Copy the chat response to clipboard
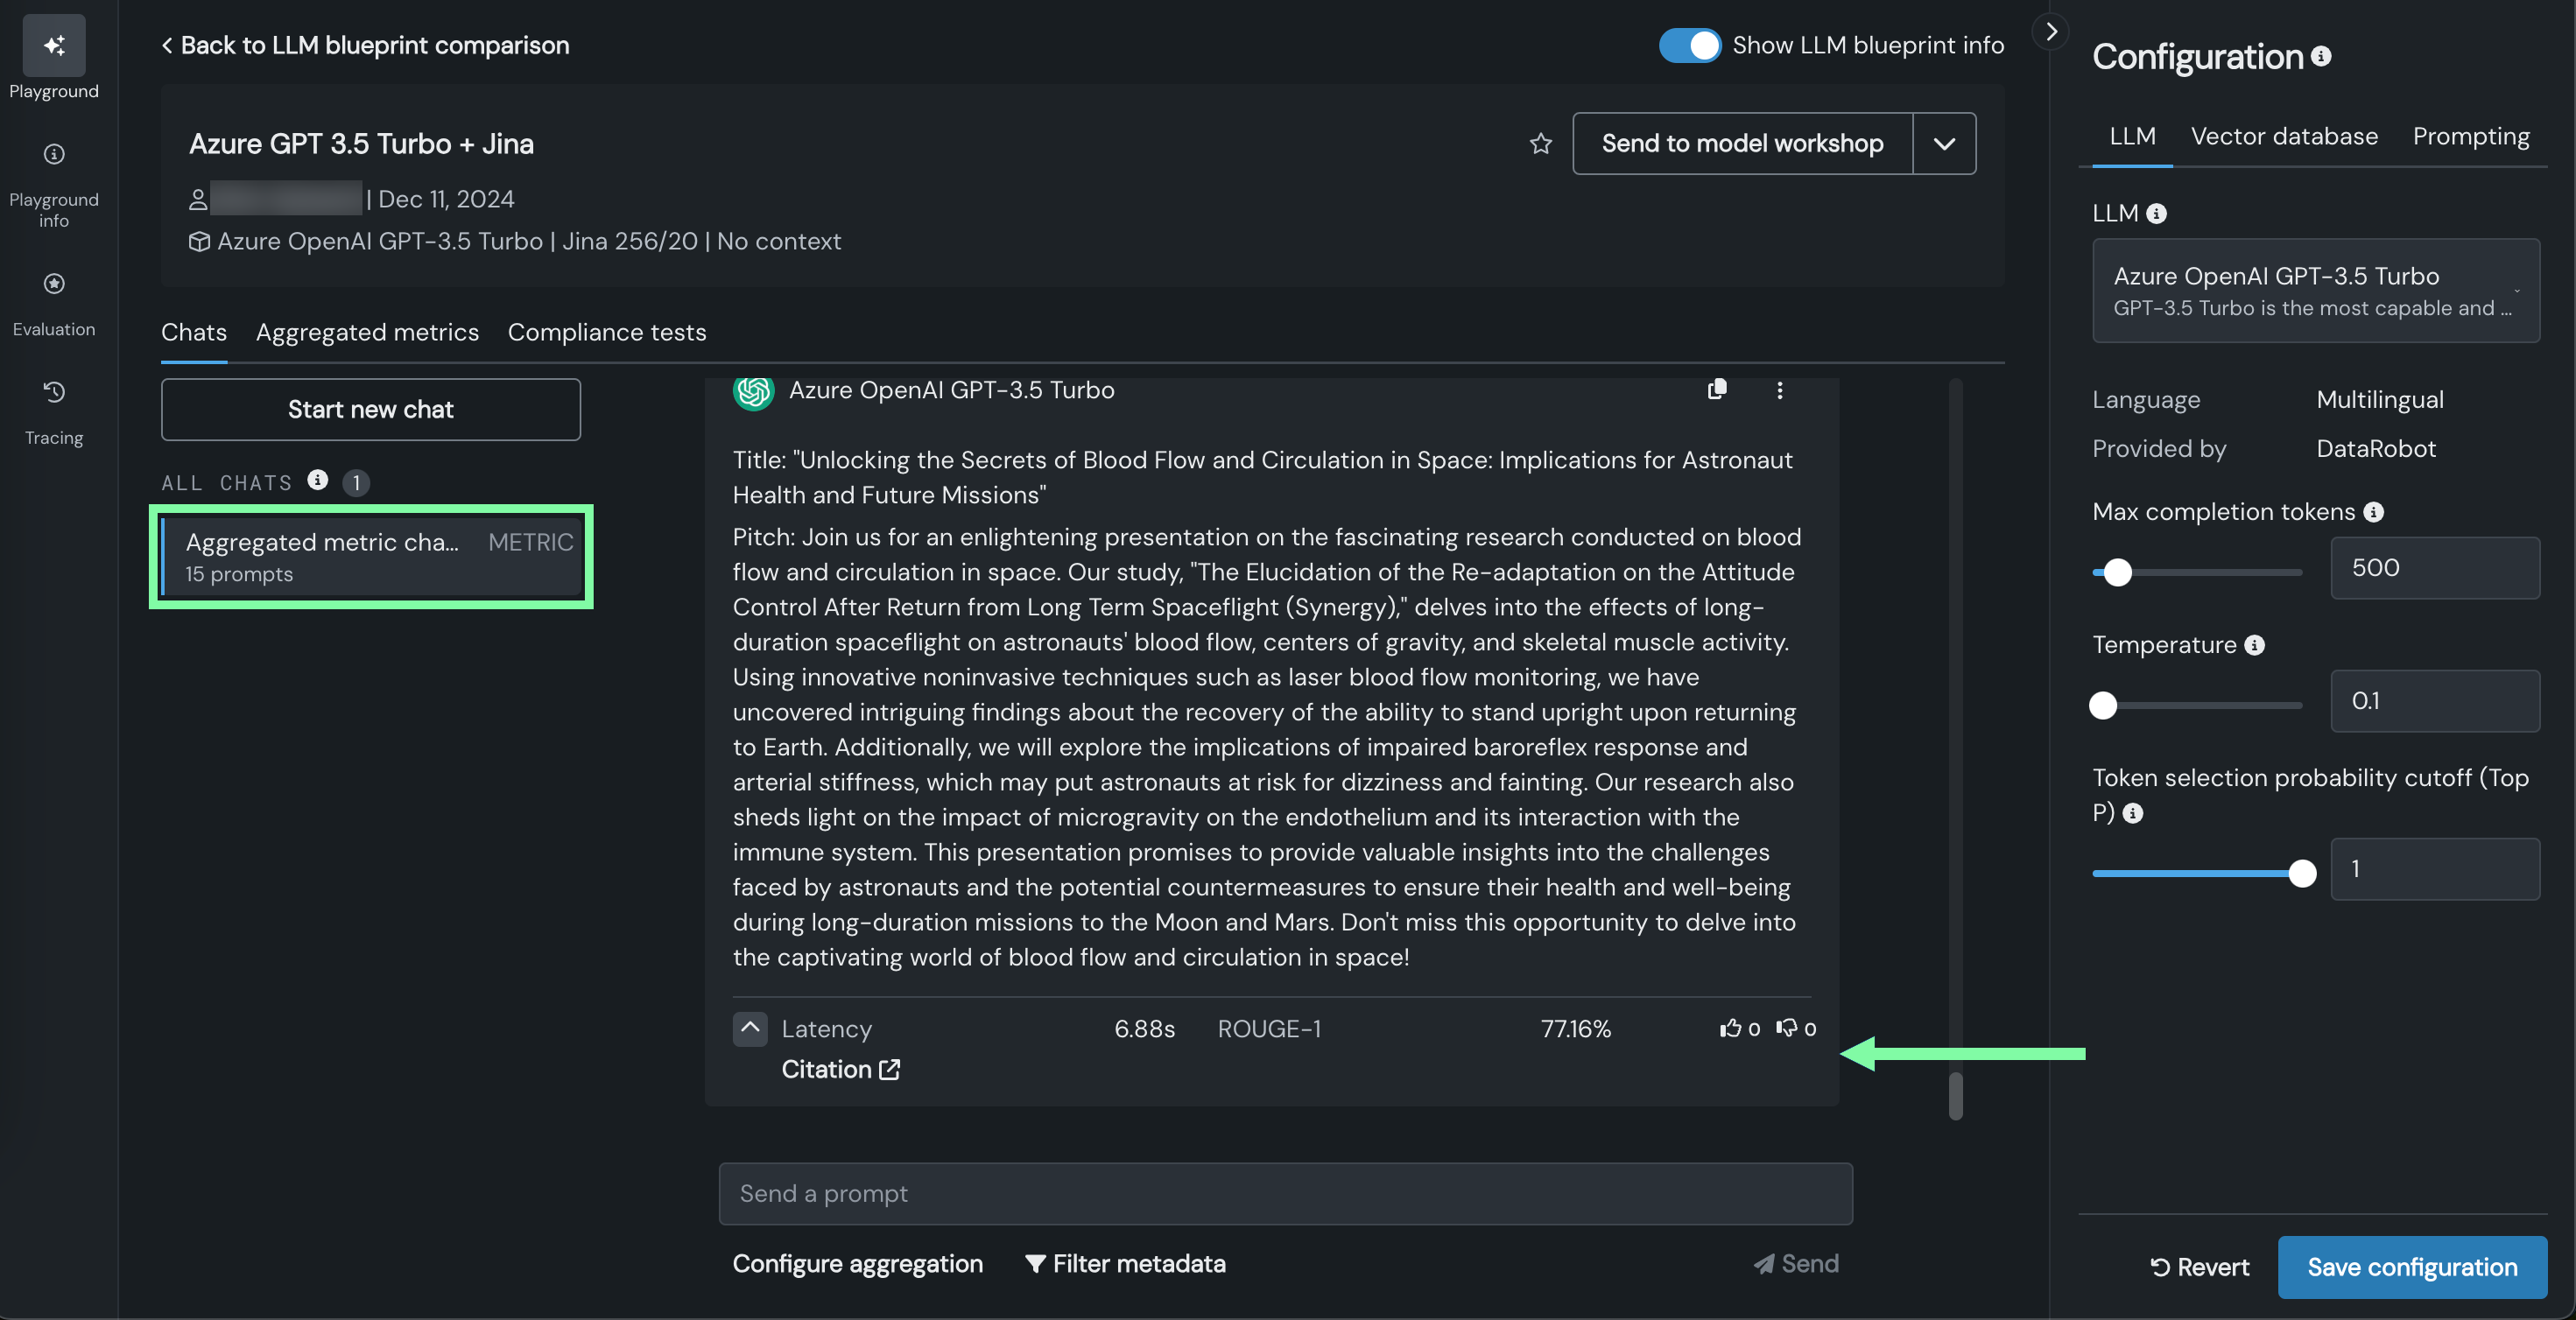 pyautogui.click(x=1717, y=389)
